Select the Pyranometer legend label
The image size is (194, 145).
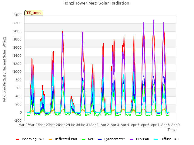[115, 139]
